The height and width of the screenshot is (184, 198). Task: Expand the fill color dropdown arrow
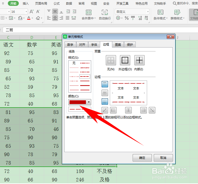point(24,18)
